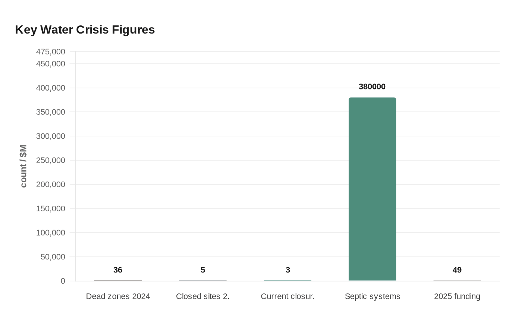Select the 400,000 y-axis tick label
The width and height of the screenshot is (522, 328).
(x=51, y=88)
